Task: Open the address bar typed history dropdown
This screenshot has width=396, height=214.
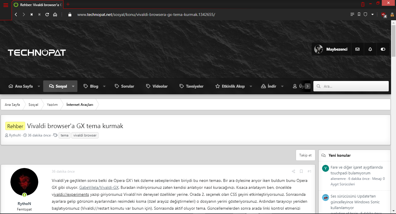Action: [x=373, y=14]
